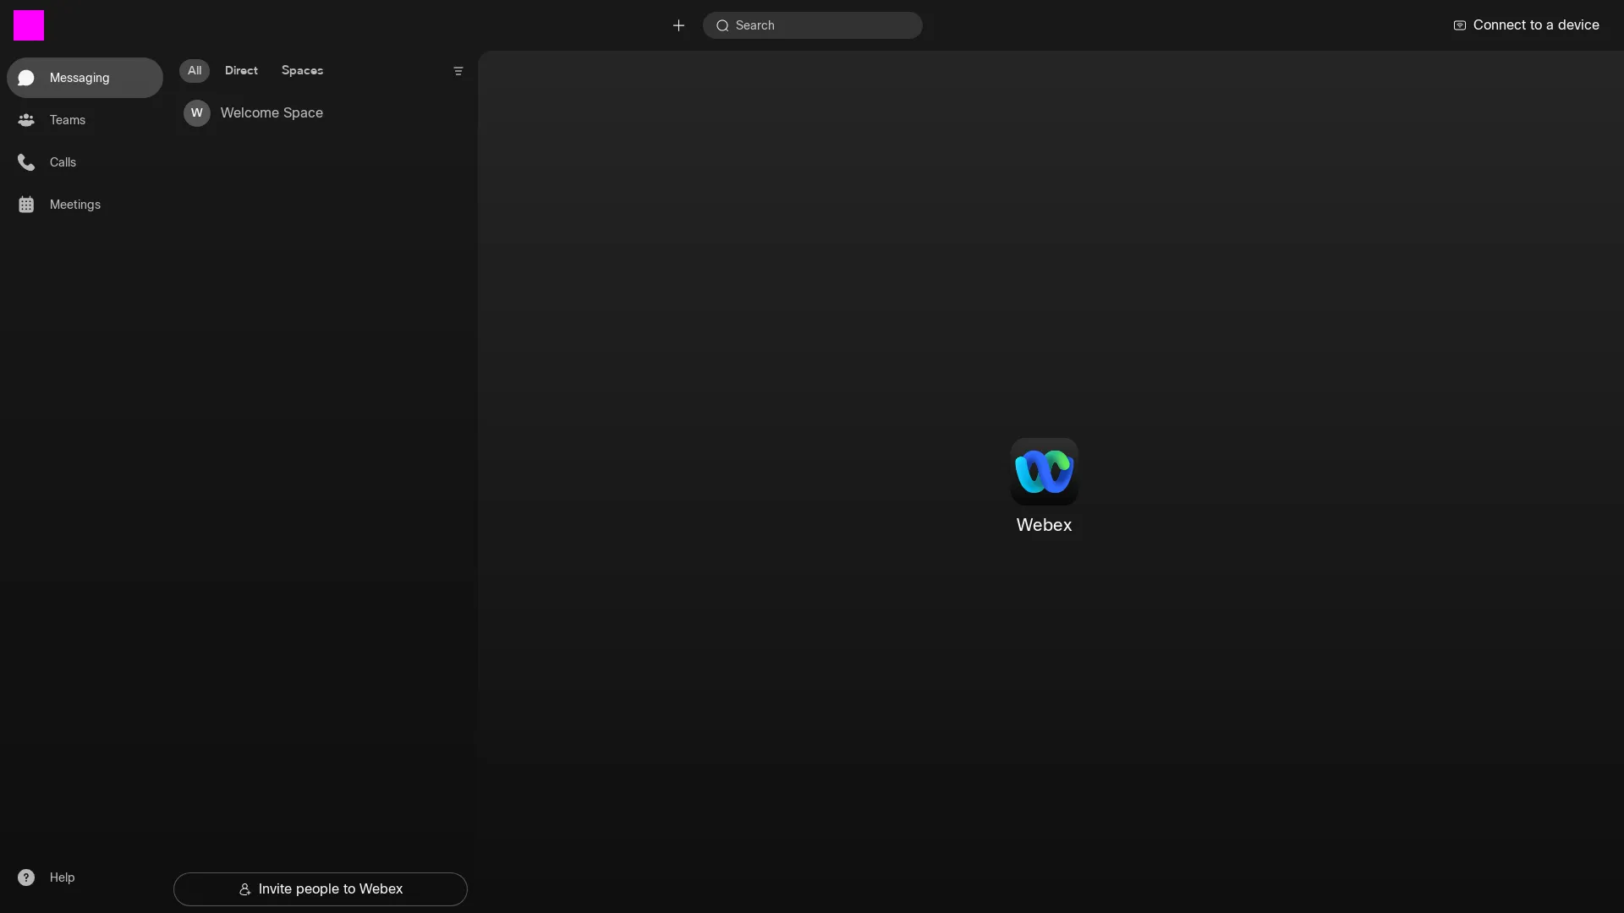Open the Calls section

click(85, 162)
